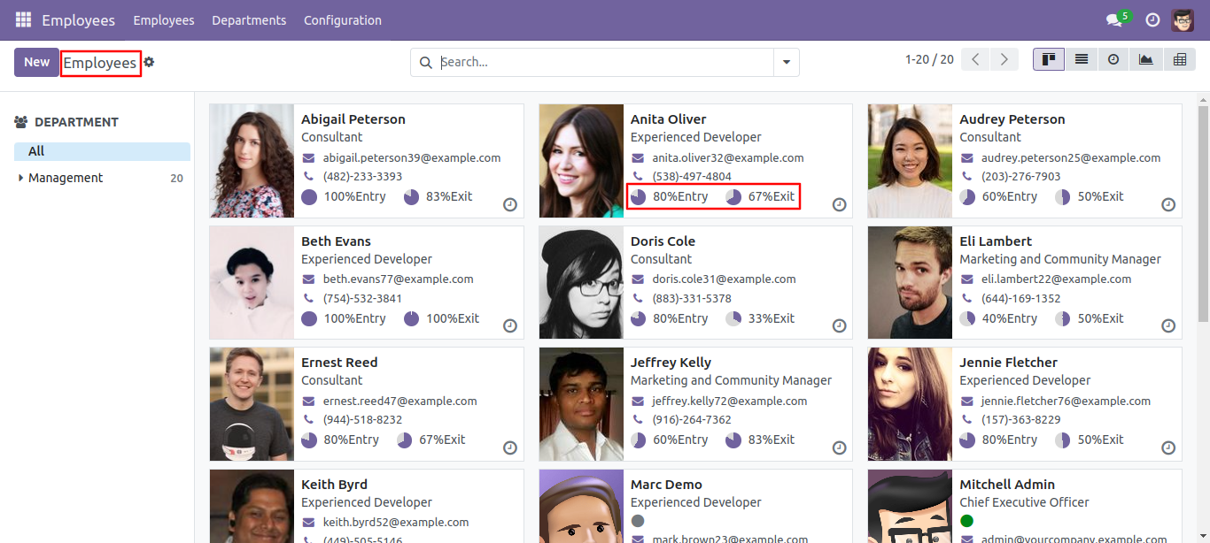Open activity clock on Abigail Peterson card
The image size is (1210, 543).
pos(510,204)
